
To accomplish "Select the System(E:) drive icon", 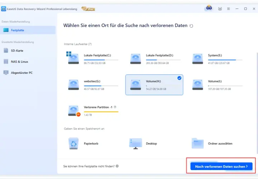I will 197,59.
